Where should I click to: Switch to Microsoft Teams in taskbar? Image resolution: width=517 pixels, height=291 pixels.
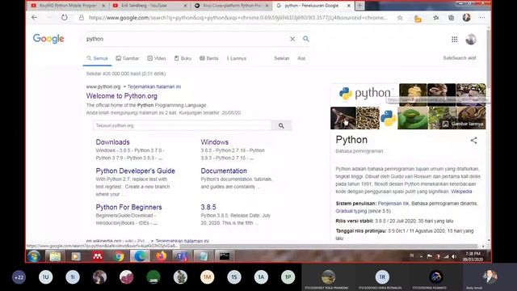click(182, 256)
